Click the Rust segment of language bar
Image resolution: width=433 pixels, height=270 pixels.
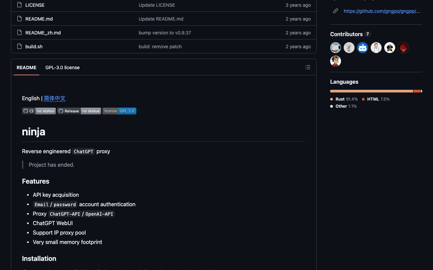point(371,91)
